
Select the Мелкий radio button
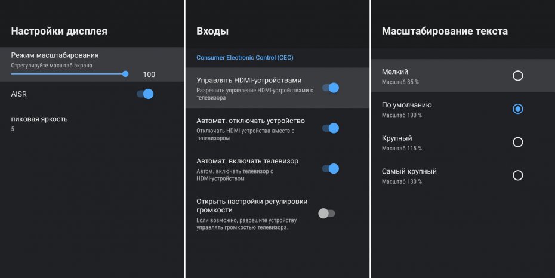click(x=517, y=76)
